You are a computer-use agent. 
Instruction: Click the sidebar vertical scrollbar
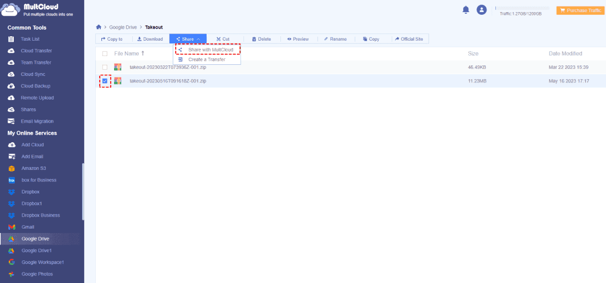[x=83, y=192]
